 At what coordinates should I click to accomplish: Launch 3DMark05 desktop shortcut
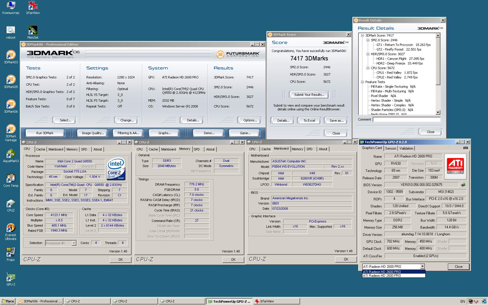(x=11, y=82)
